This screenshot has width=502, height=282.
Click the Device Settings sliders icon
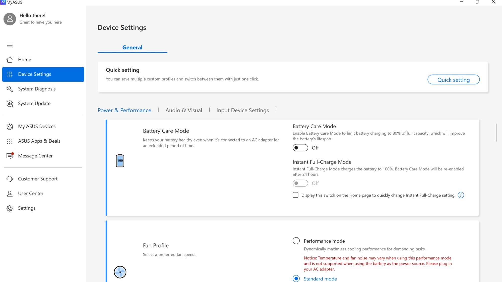pyautogui.click(x=10, y=74)
